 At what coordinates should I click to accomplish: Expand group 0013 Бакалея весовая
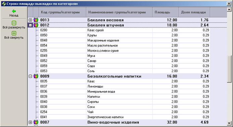[x=30, y=20]
